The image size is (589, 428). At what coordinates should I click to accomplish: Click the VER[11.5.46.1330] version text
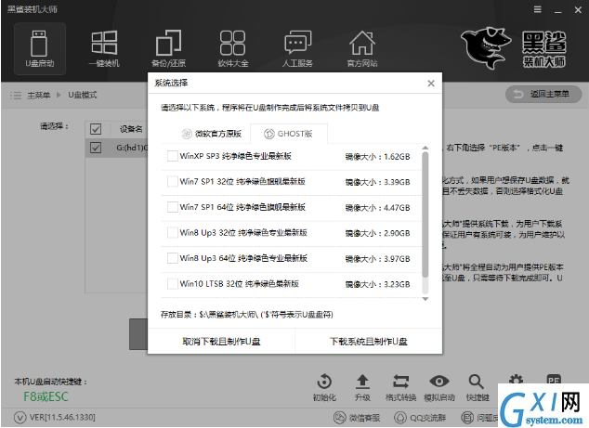pyautogui.click(x=62, y=418)
